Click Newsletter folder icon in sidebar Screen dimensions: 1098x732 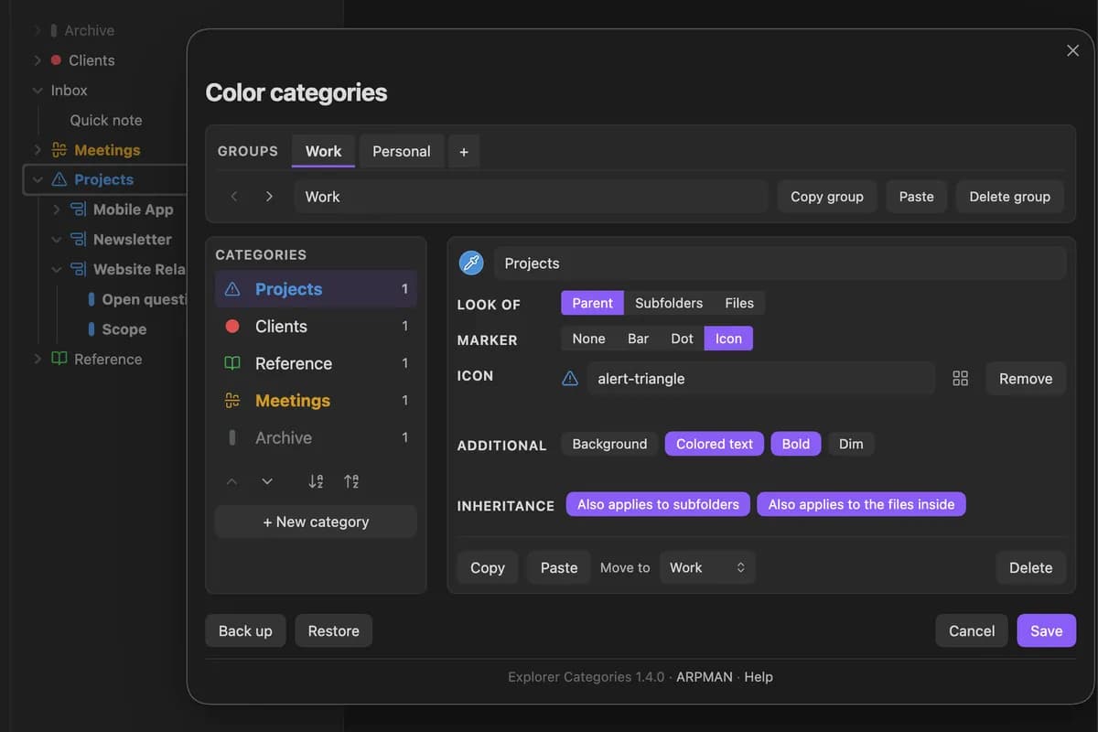tap(79, 240)
